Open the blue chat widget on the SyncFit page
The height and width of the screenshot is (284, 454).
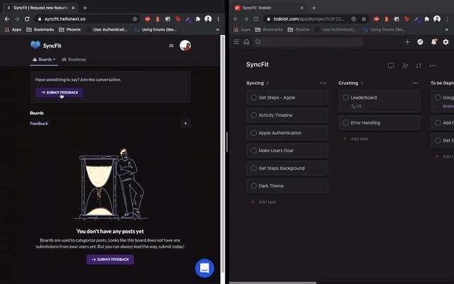204,268
